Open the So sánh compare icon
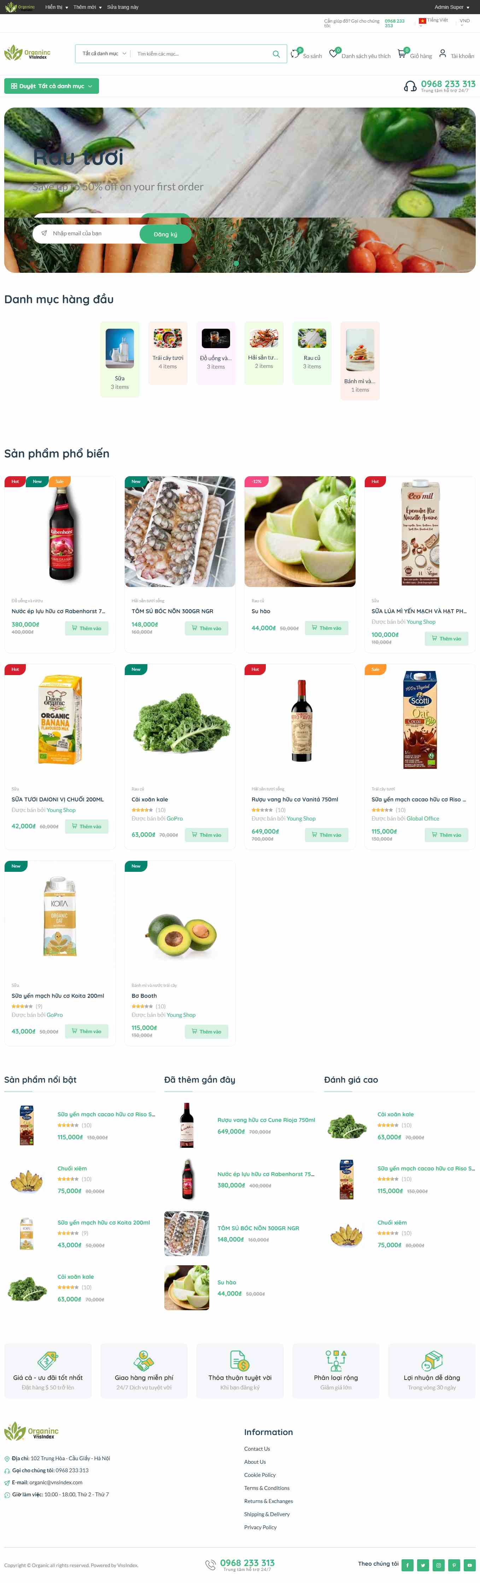The image size is (480, 1583). tap(295, 54)
